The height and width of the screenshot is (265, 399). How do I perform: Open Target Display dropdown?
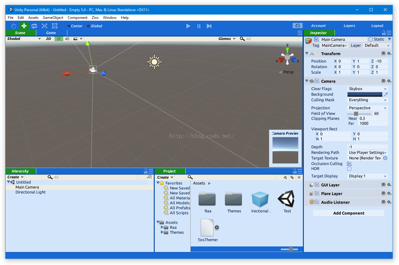pyautogui.click(x=368, y=176)
